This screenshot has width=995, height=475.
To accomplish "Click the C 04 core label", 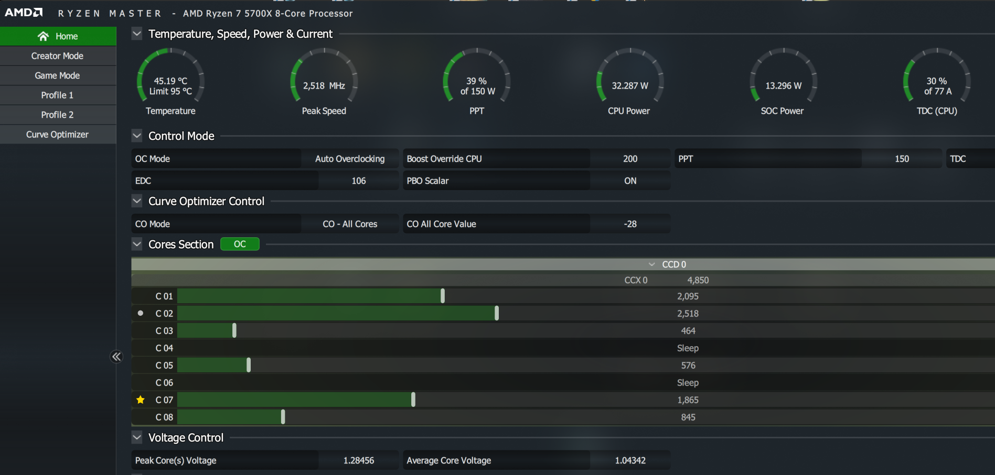I will (164, 348).
